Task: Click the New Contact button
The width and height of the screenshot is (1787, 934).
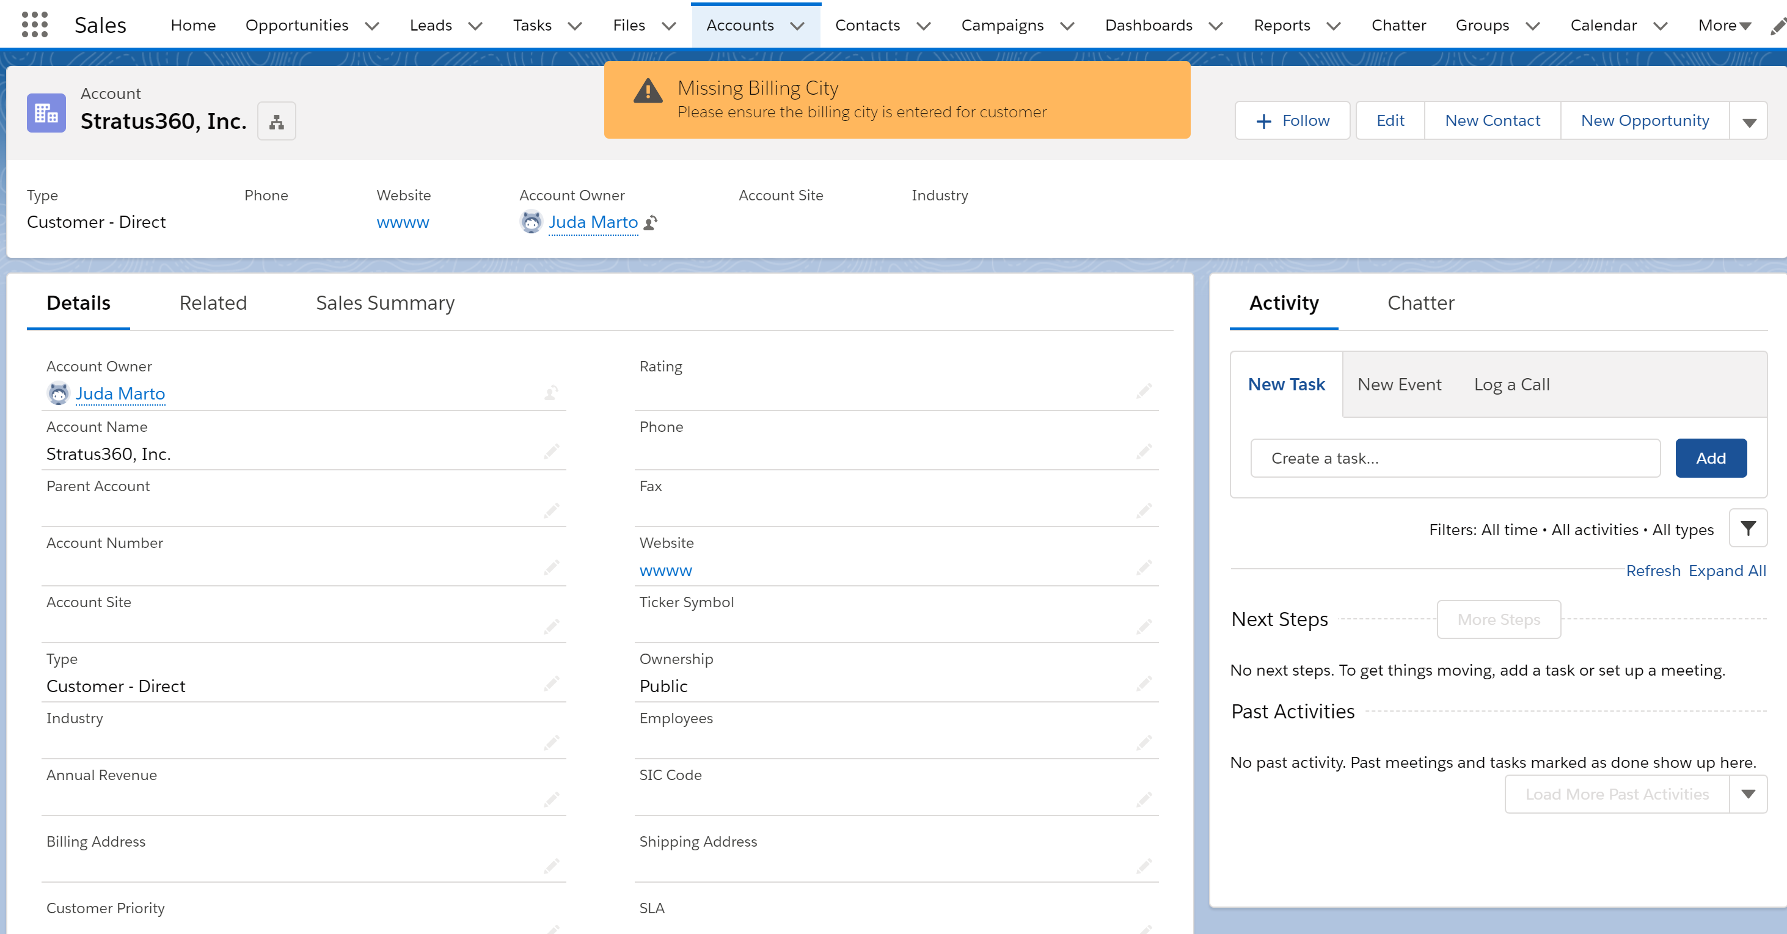Action: 1492,121
